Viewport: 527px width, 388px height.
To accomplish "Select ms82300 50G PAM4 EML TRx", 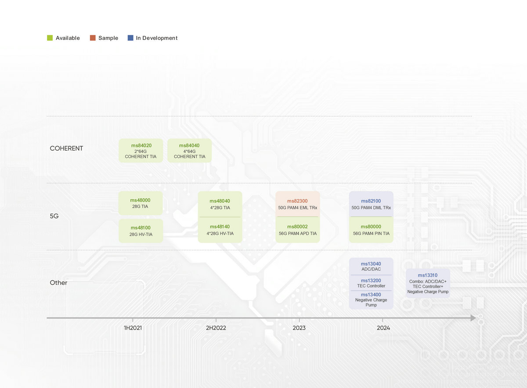I will pyautogui.click(x=297, y=204).
